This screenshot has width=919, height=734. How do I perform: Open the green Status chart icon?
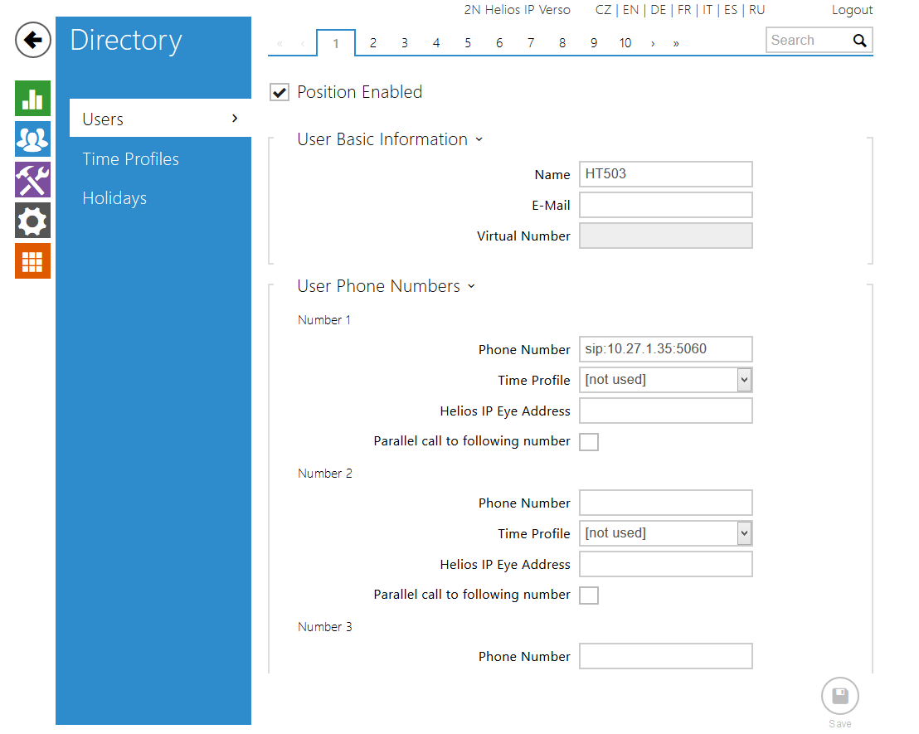pyautogui.click(x=32, y=99)
